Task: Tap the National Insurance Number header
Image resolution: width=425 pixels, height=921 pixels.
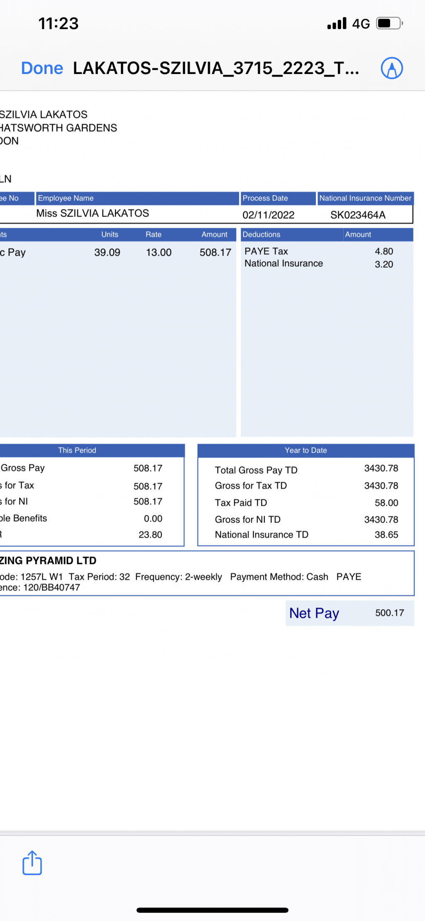Action: [365, 198]
